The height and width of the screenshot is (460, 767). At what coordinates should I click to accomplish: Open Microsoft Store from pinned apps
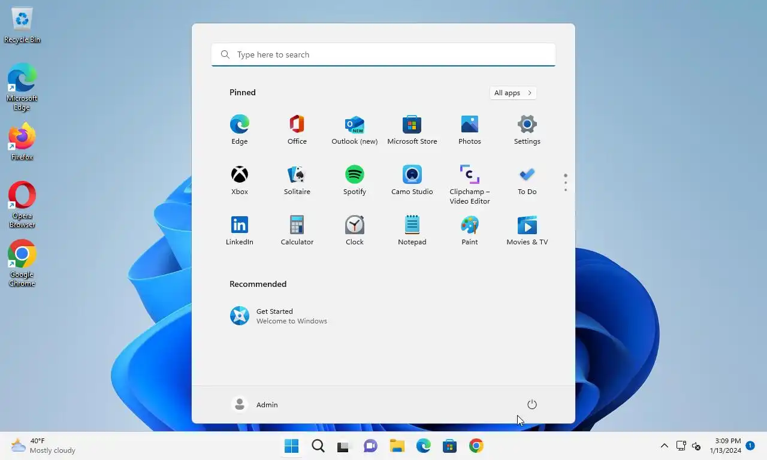point(412,130)
